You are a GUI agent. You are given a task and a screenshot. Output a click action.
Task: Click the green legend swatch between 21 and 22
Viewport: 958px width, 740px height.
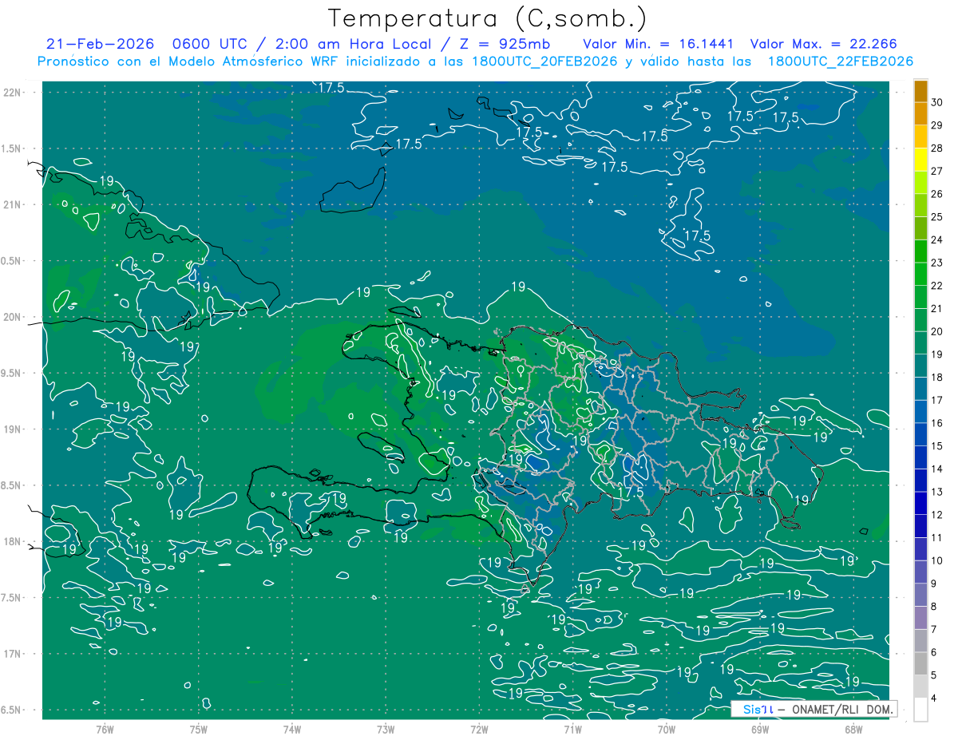[x=920, y=297]
